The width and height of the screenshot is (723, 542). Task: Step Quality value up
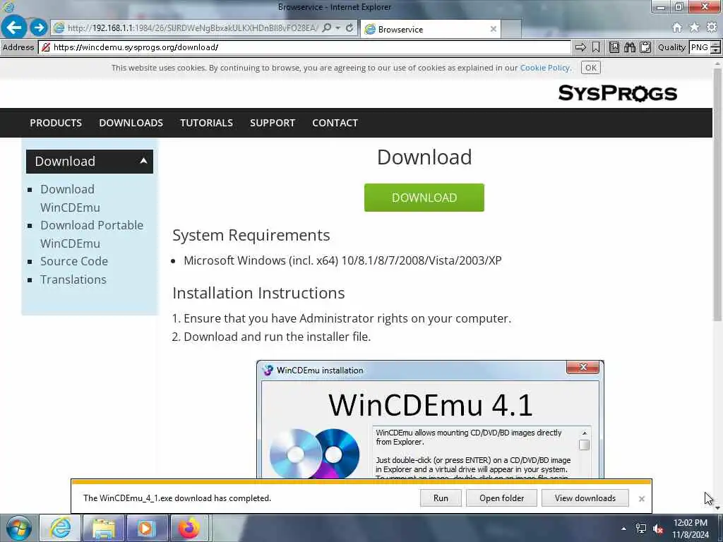[716, 44]
